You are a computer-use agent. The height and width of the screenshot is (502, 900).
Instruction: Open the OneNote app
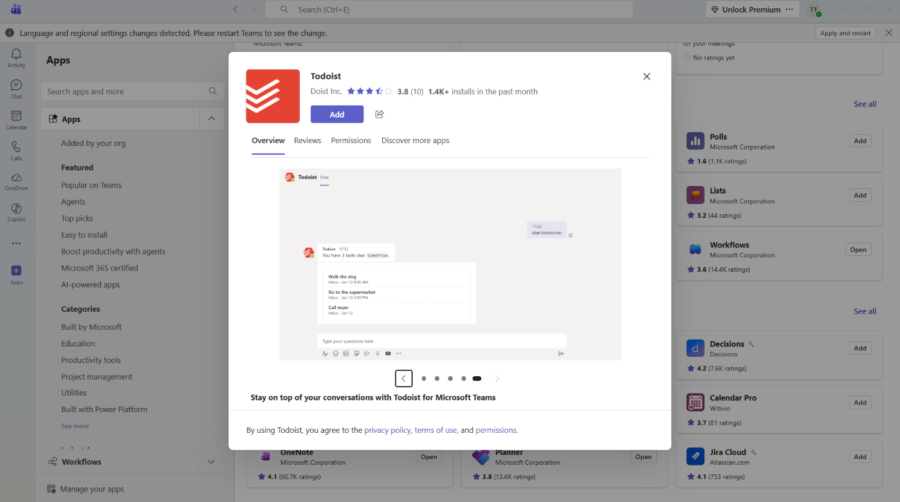tap(429, 456)
